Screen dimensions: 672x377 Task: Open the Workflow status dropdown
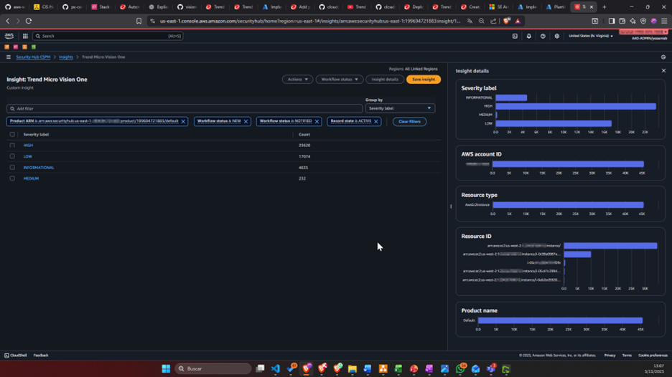tap(339, 80)
